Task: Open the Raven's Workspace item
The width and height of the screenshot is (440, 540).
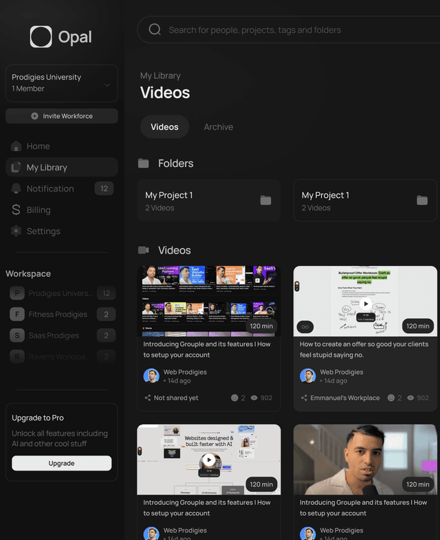Action: coord(63,357)
